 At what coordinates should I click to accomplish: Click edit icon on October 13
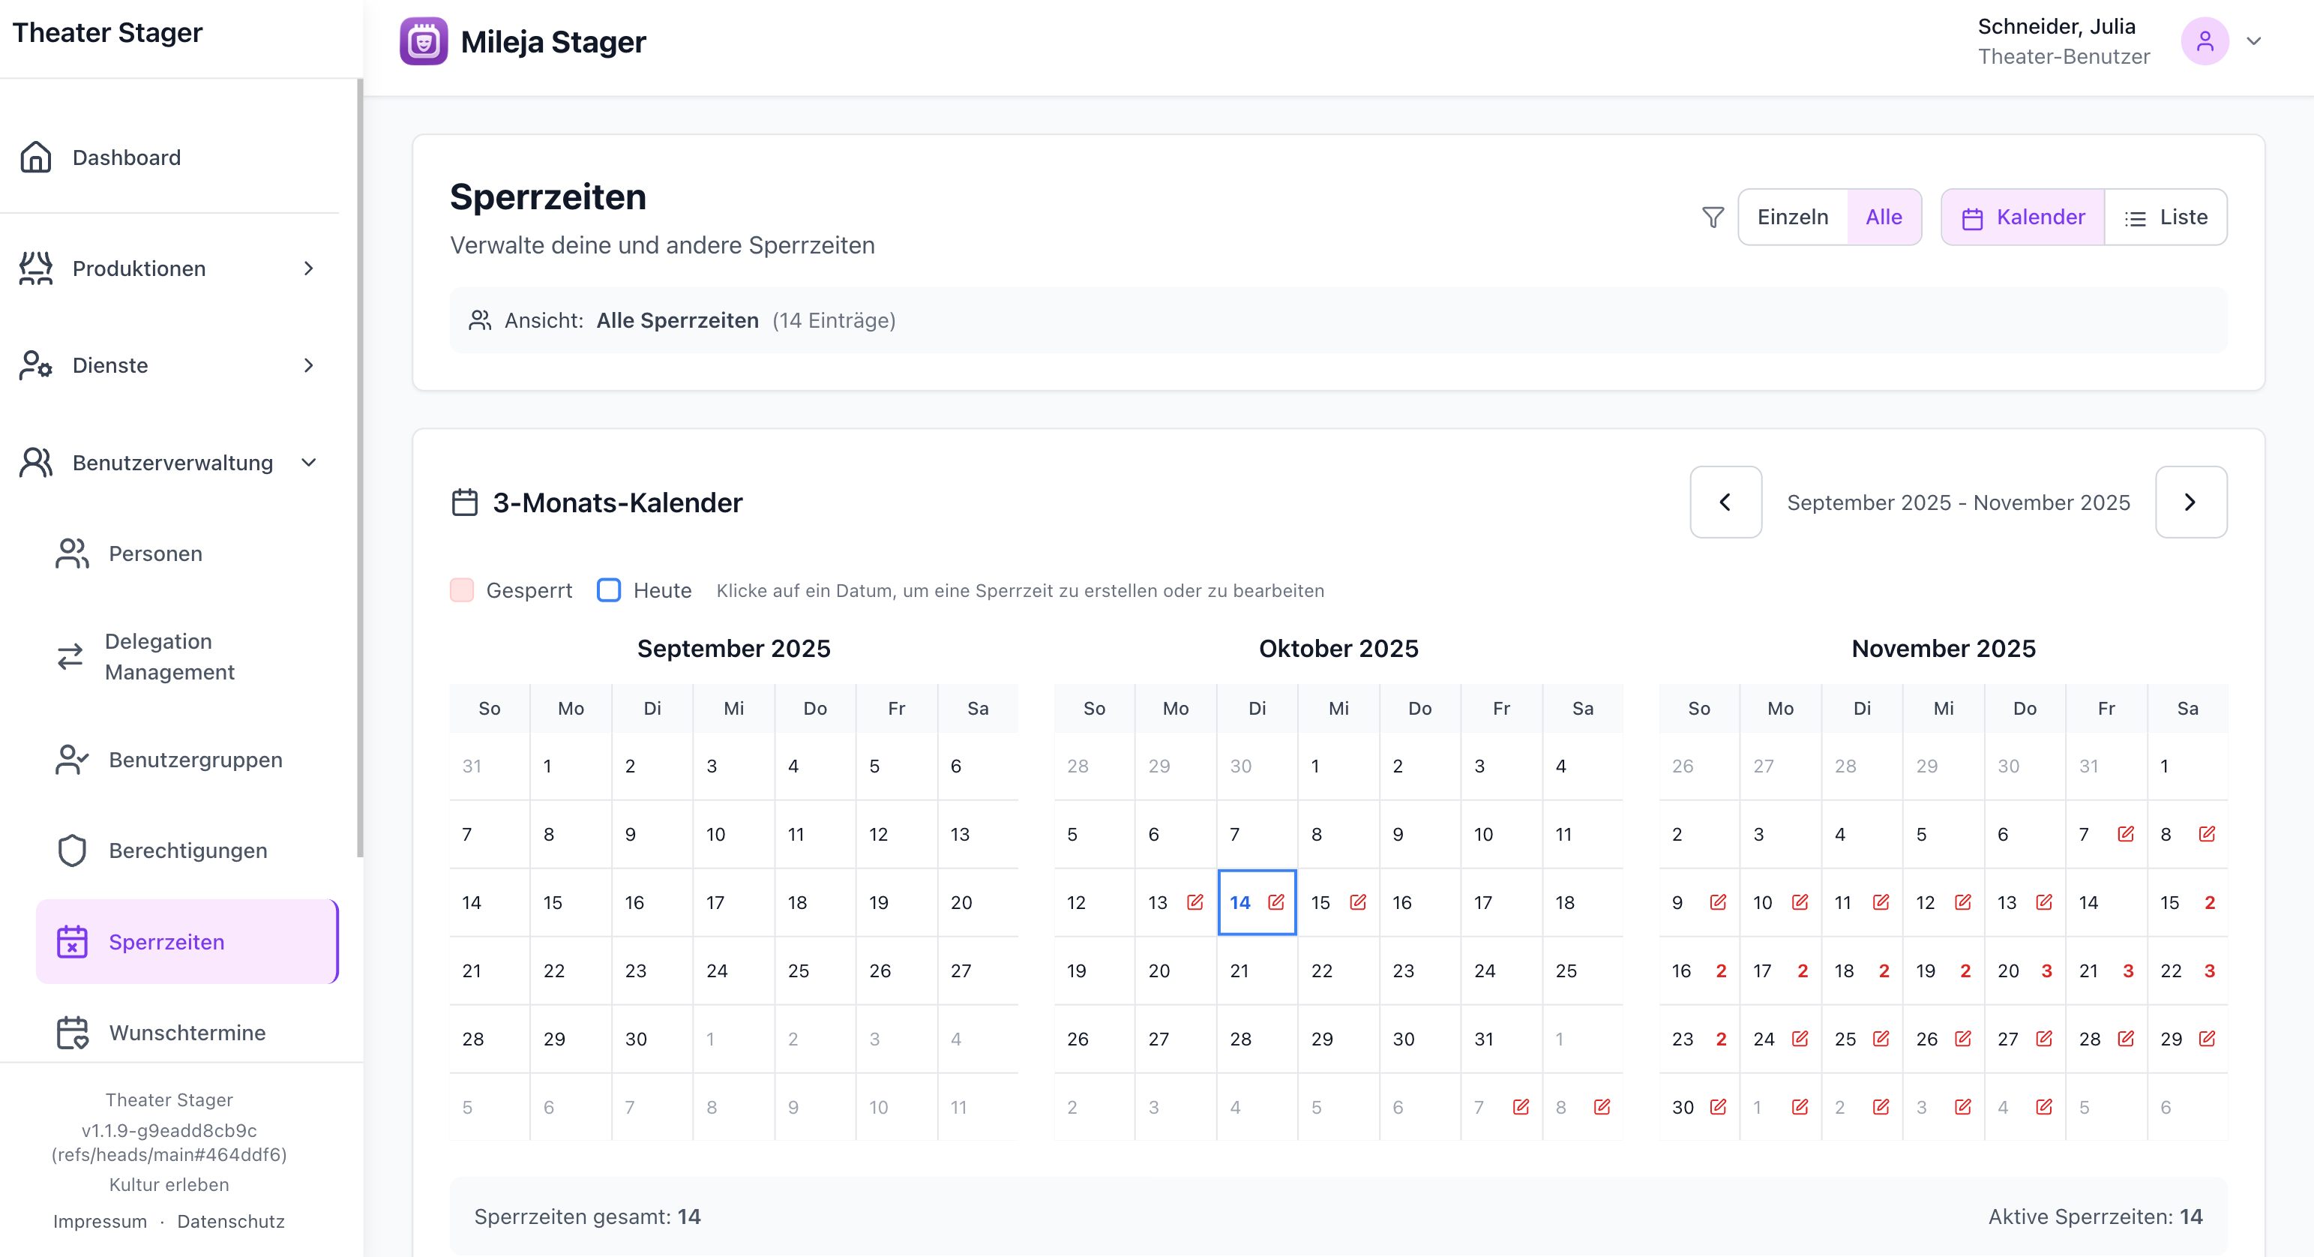coord(1194,902)
